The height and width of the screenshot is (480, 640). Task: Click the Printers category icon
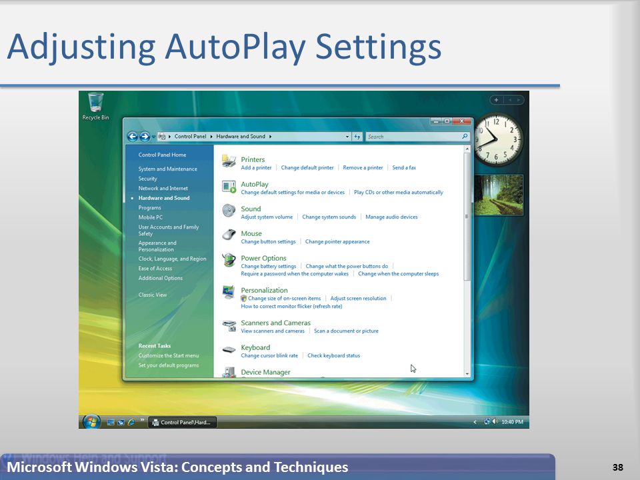pos(229,161)
